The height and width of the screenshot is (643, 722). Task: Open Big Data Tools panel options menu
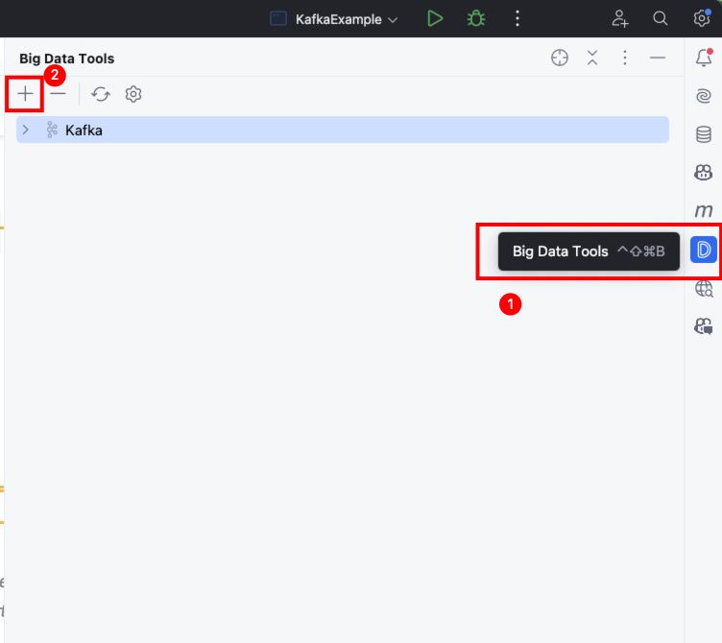[625, 58]
